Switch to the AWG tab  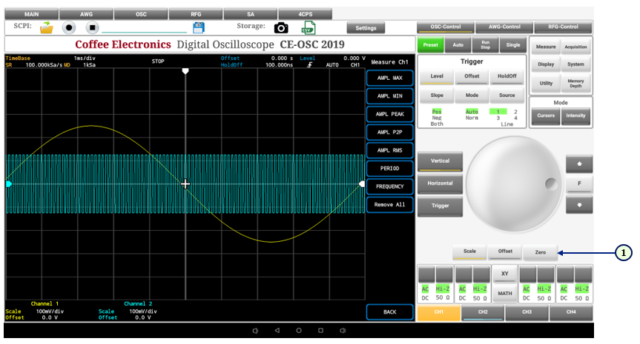(x=85, y=14)
